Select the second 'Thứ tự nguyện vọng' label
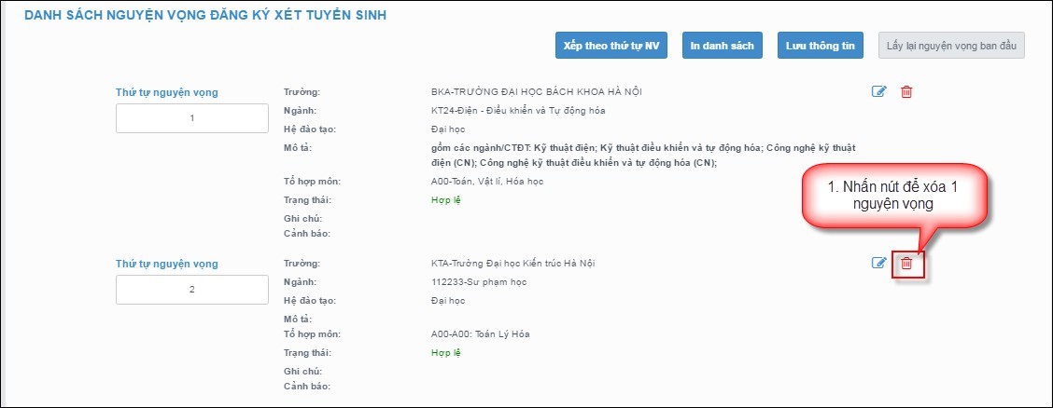Image resolution: width=1053 pixels, height=408 pixels. click(x=166, y=264)
